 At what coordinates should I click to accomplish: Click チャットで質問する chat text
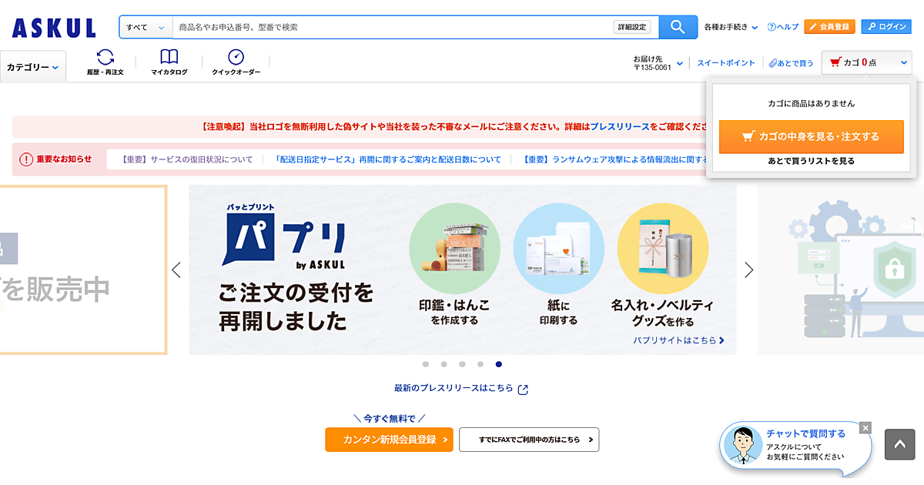click(805, 433)
